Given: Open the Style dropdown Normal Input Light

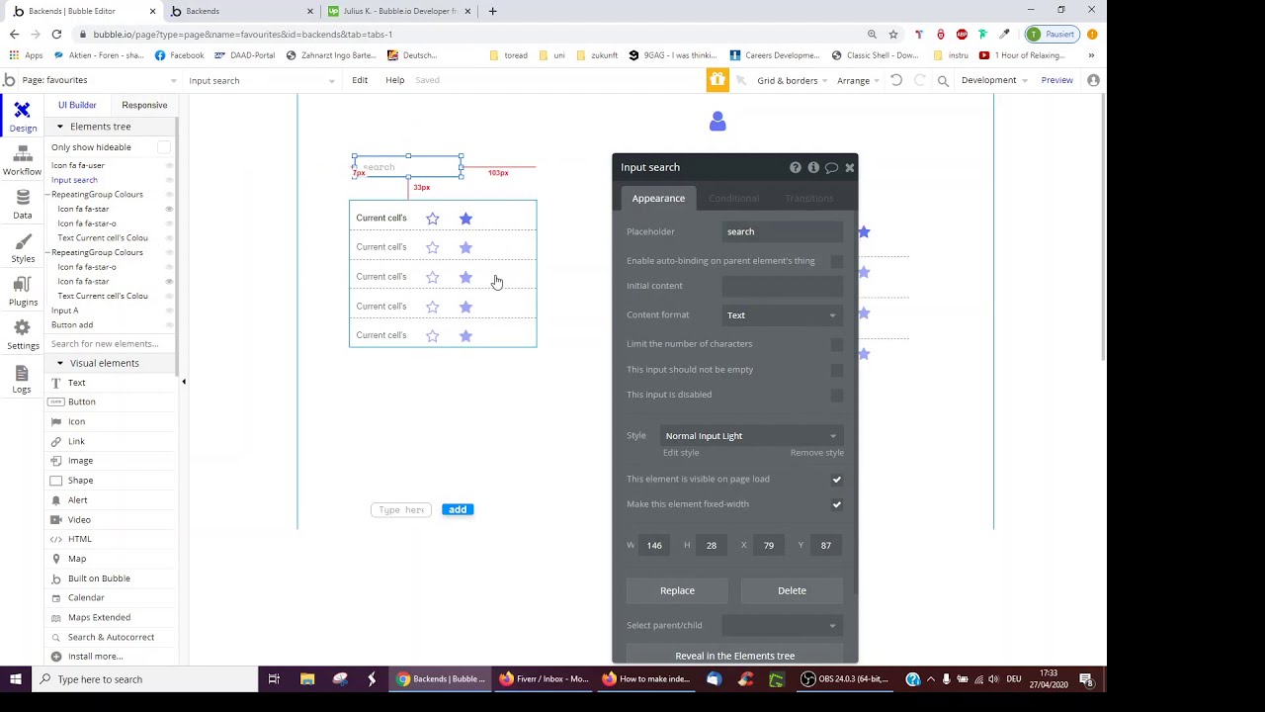Looking at the screenshot, I should [x=751, y=436].
